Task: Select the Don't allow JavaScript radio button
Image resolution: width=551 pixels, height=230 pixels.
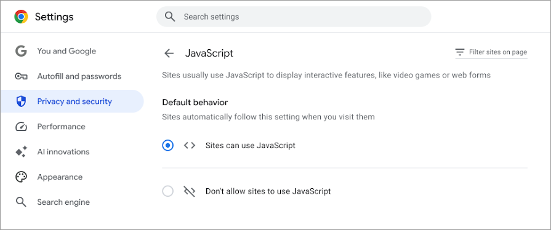Action: click(x=167, y=191)
